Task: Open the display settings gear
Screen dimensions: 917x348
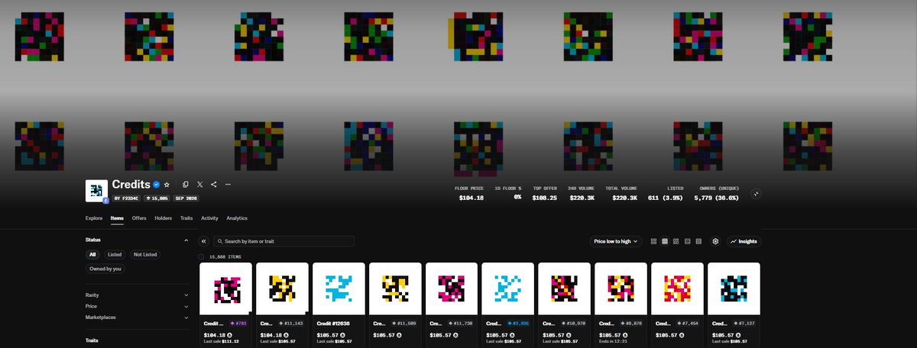Action: [x=715, y=241]
